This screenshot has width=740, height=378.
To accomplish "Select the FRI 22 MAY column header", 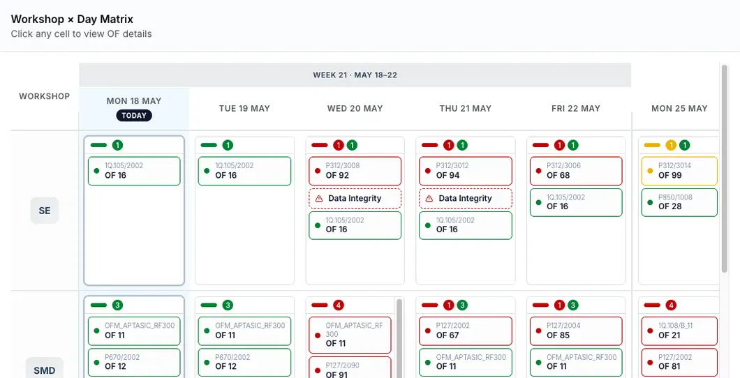I will [x=576, y=108].
